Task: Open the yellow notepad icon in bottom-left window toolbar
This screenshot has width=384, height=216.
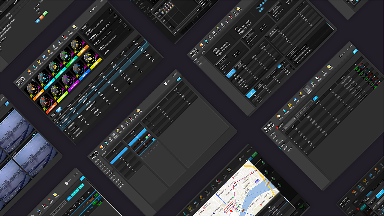Action: click(55, 194)
